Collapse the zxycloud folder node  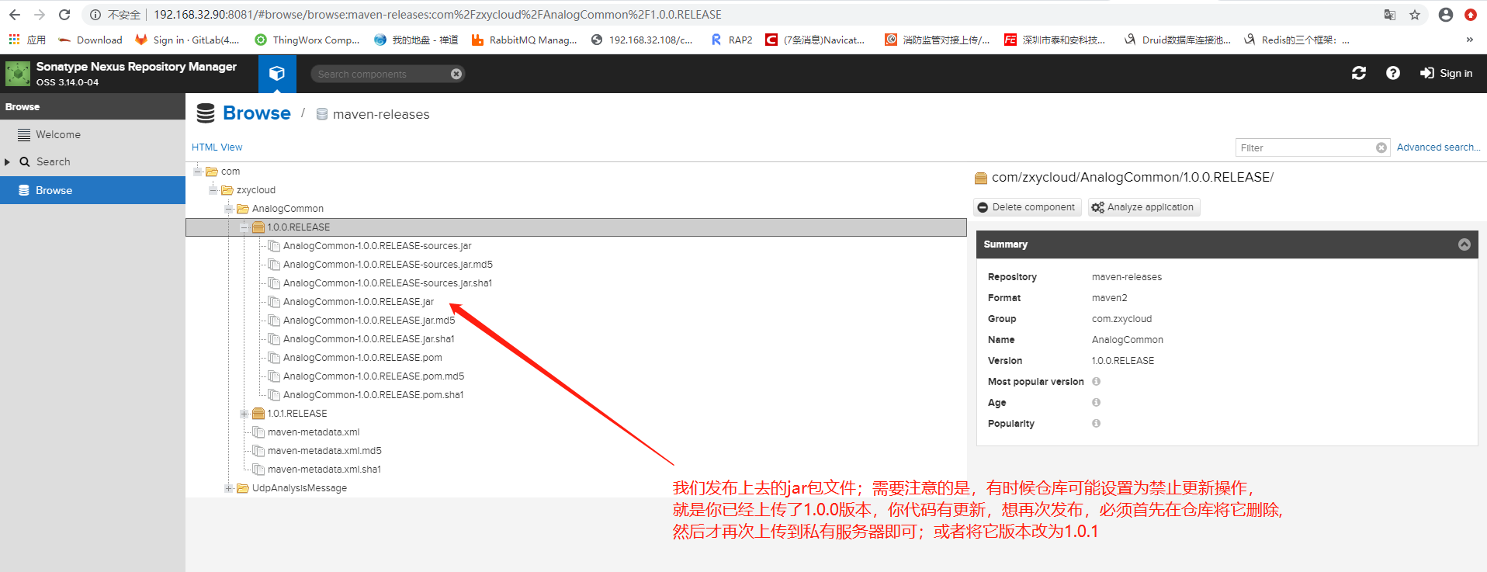coord(213,190)
